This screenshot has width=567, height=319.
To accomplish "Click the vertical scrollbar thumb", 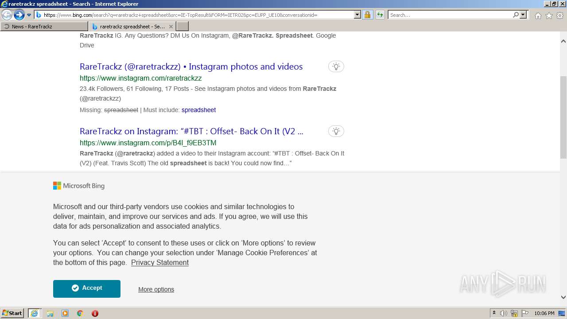I will pos(563,117).
